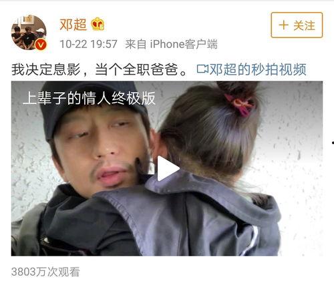Click the post text 我决定息影
Screen dimensions: 334x291
click(x=46, y=69)
